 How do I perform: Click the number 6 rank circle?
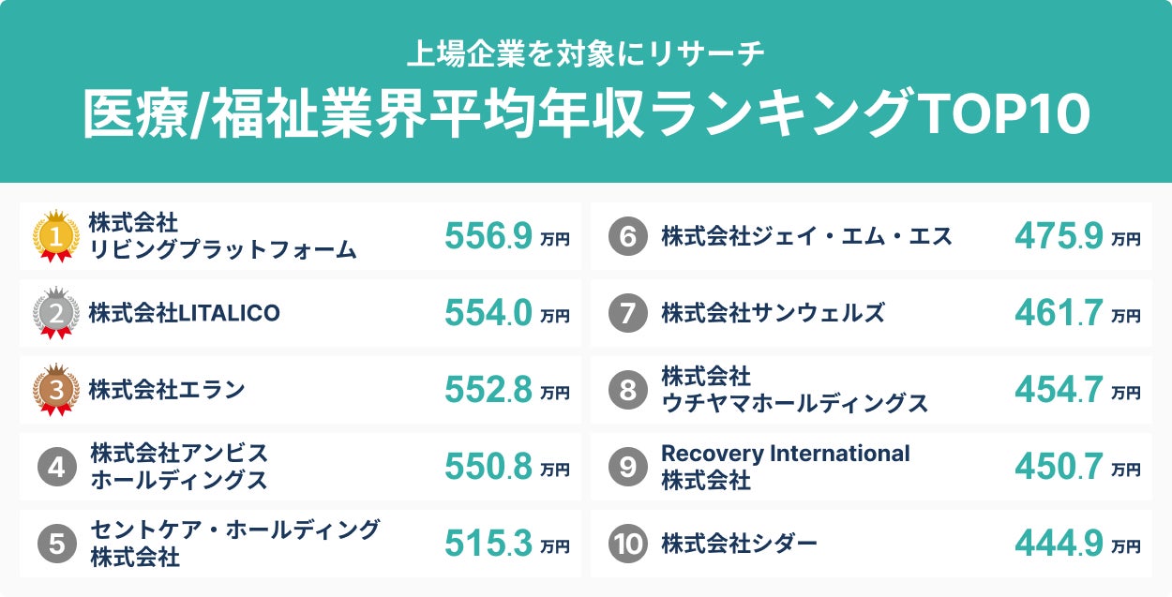(627, 236)
